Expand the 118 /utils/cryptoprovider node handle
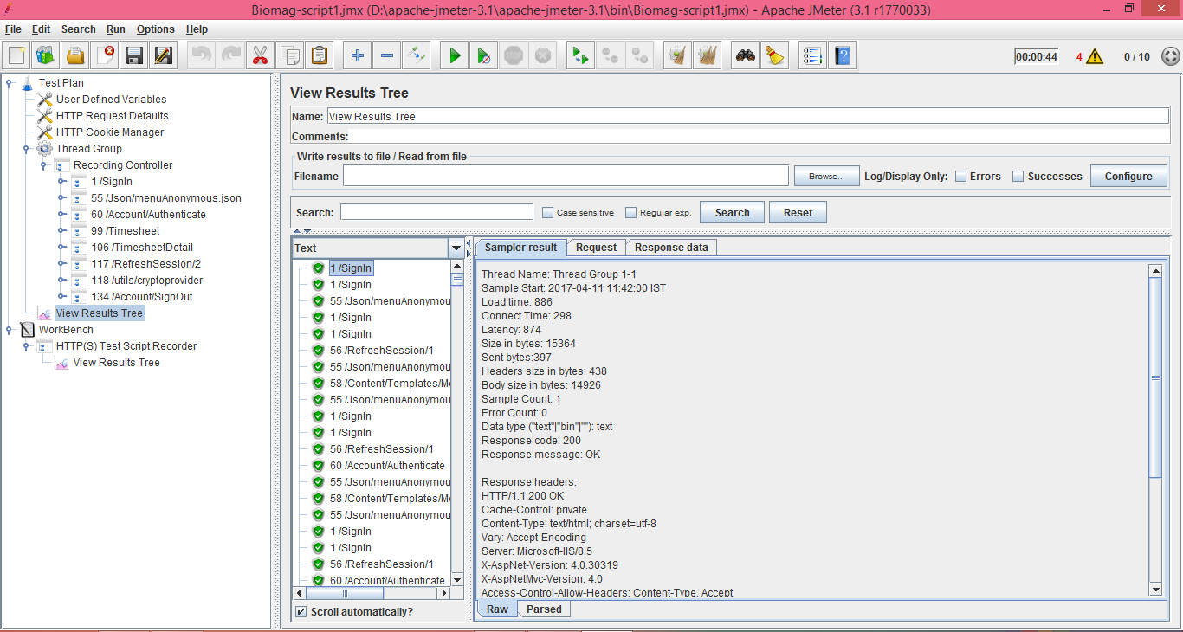The width and height of the screenshot is (1183, 632). [x=61, y=281]
